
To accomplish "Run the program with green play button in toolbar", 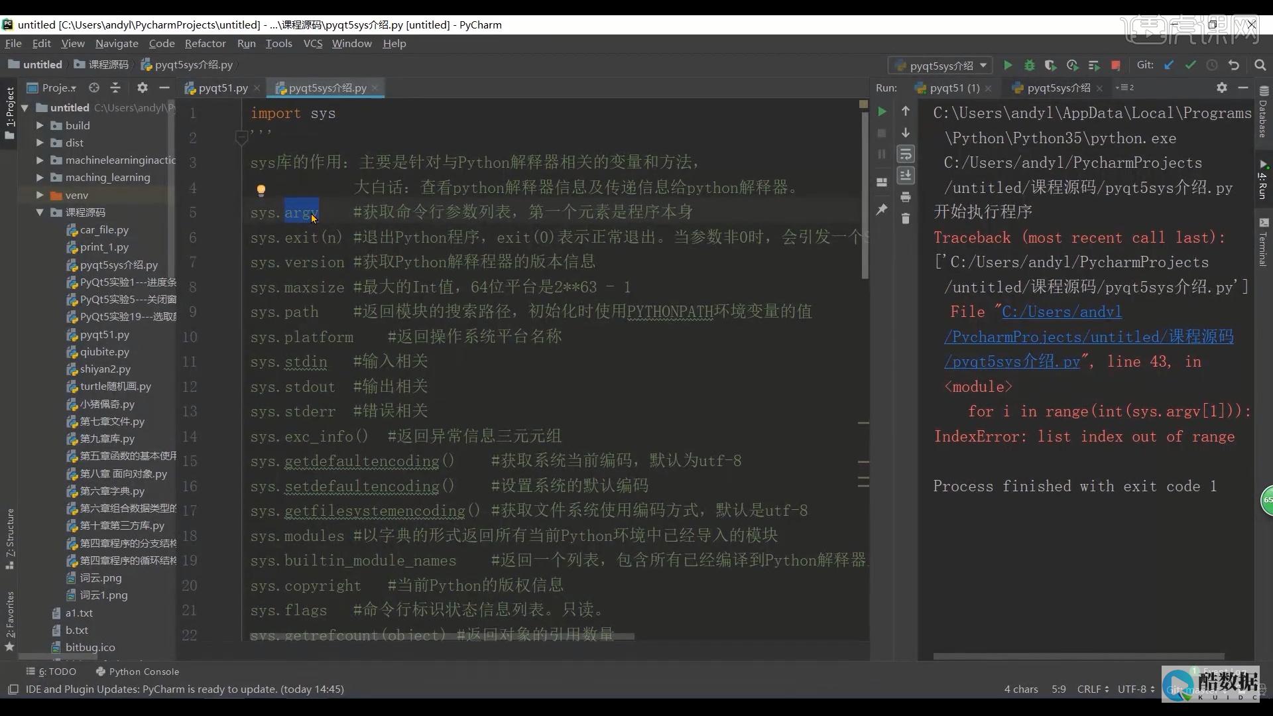I will pyautogui.click(x=1008, y=65).
